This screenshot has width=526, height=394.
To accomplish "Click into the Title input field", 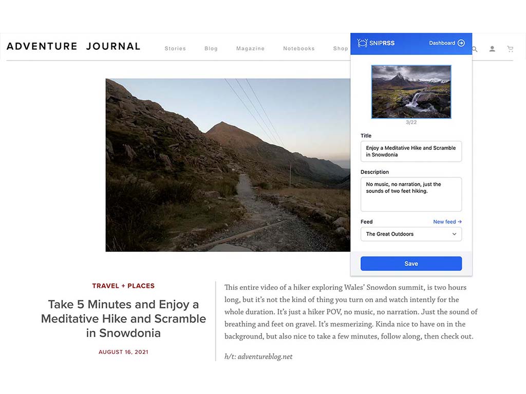I will point(411,151).
